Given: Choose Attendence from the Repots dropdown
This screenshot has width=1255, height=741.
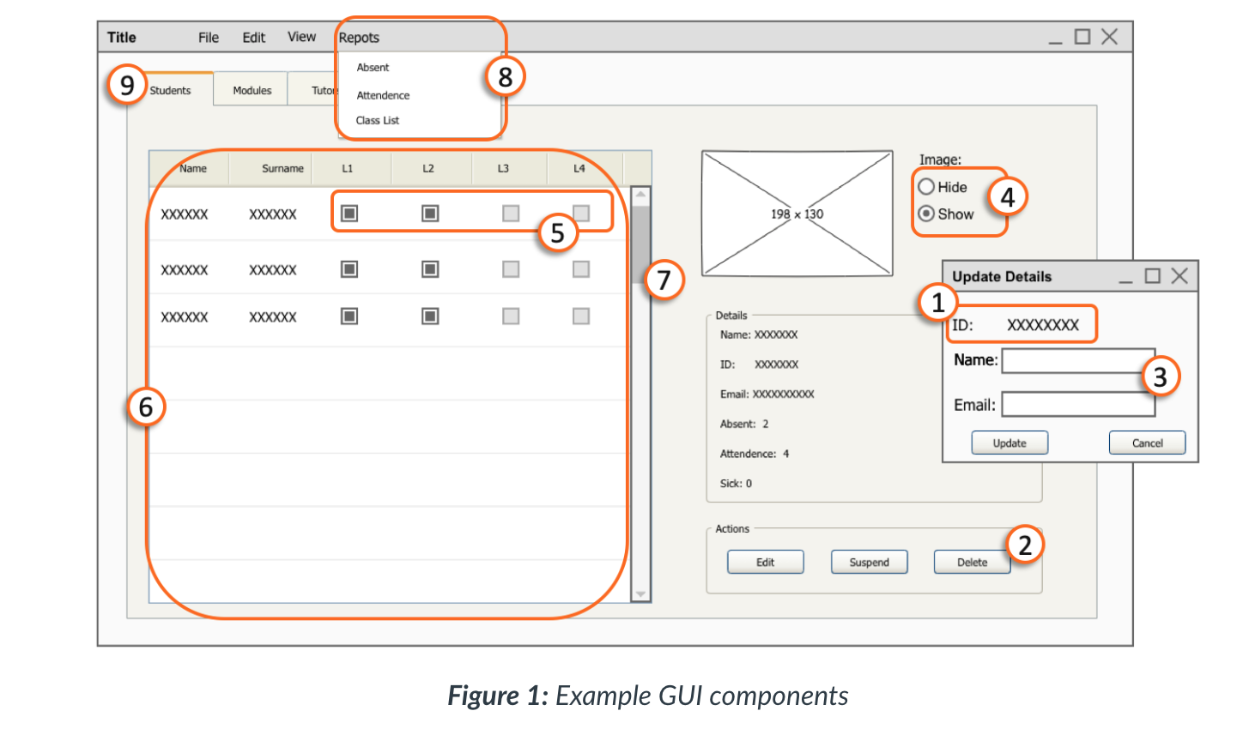Looking at the screenshot, I should click(x=383, y=95).
